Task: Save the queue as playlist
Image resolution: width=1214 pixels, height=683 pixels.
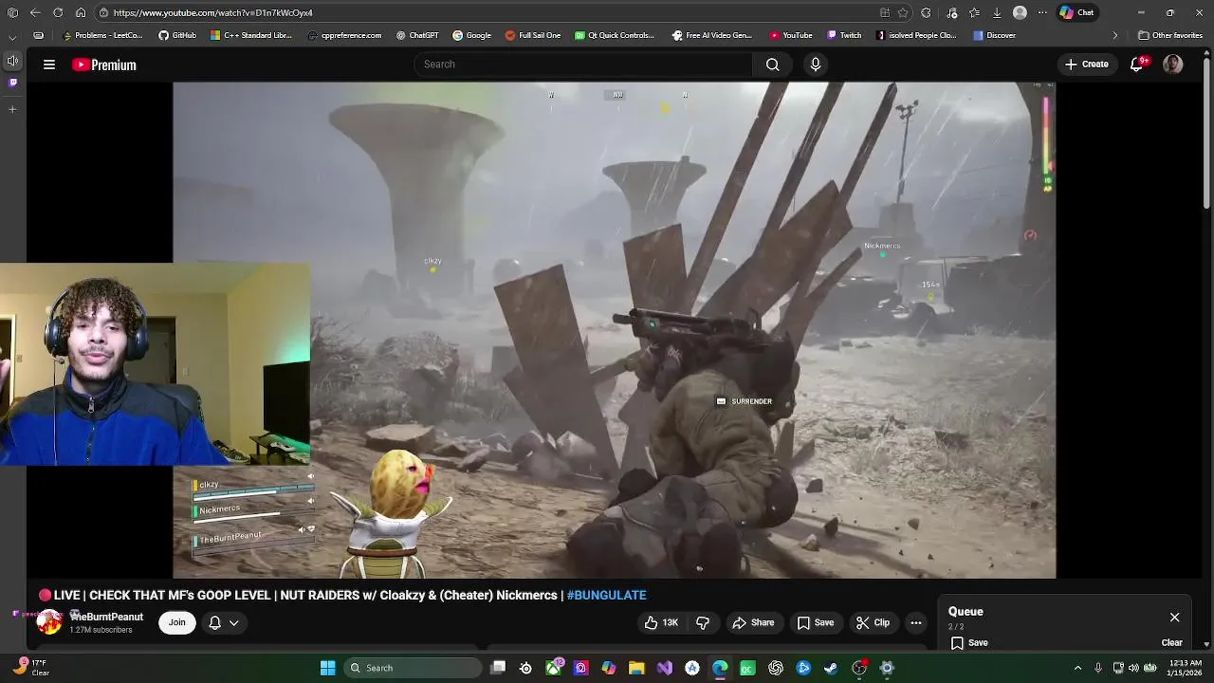Action: (x=969, y=642)
